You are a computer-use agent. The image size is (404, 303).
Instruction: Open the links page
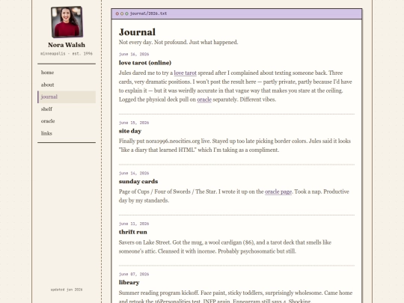pos(67,133)
